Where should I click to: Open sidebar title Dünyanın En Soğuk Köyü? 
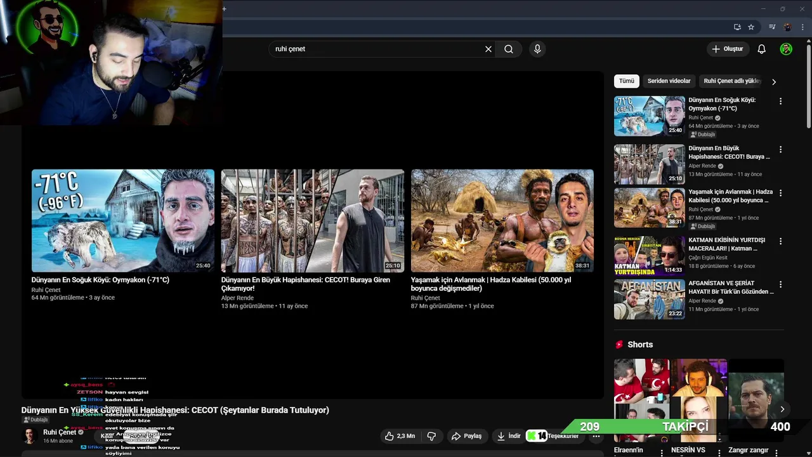tap(722, 104)
